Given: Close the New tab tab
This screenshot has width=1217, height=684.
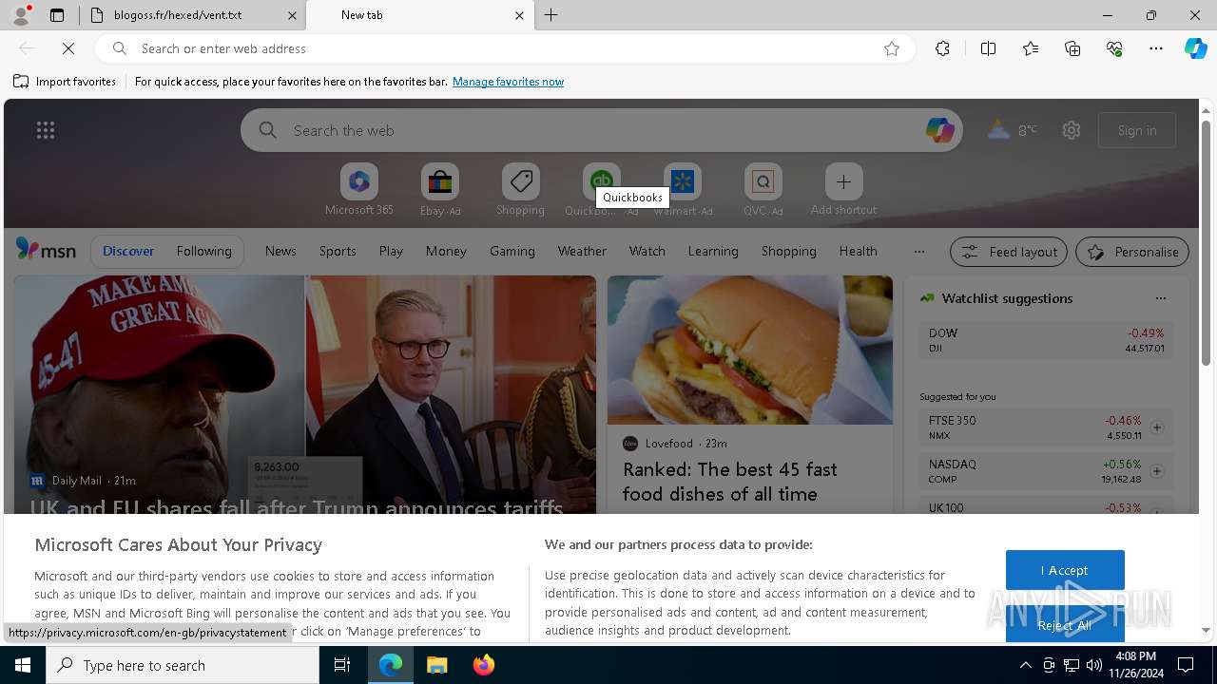Looking at the screenshot, I should (519, 15).
